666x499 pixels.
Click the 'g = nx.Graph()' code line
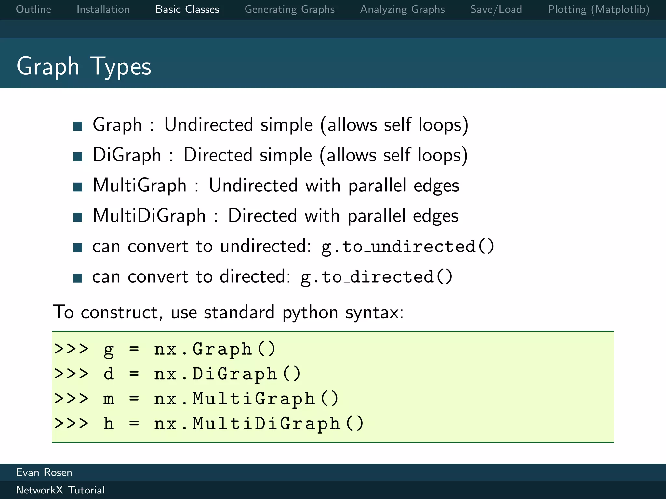tap(165, 349)
